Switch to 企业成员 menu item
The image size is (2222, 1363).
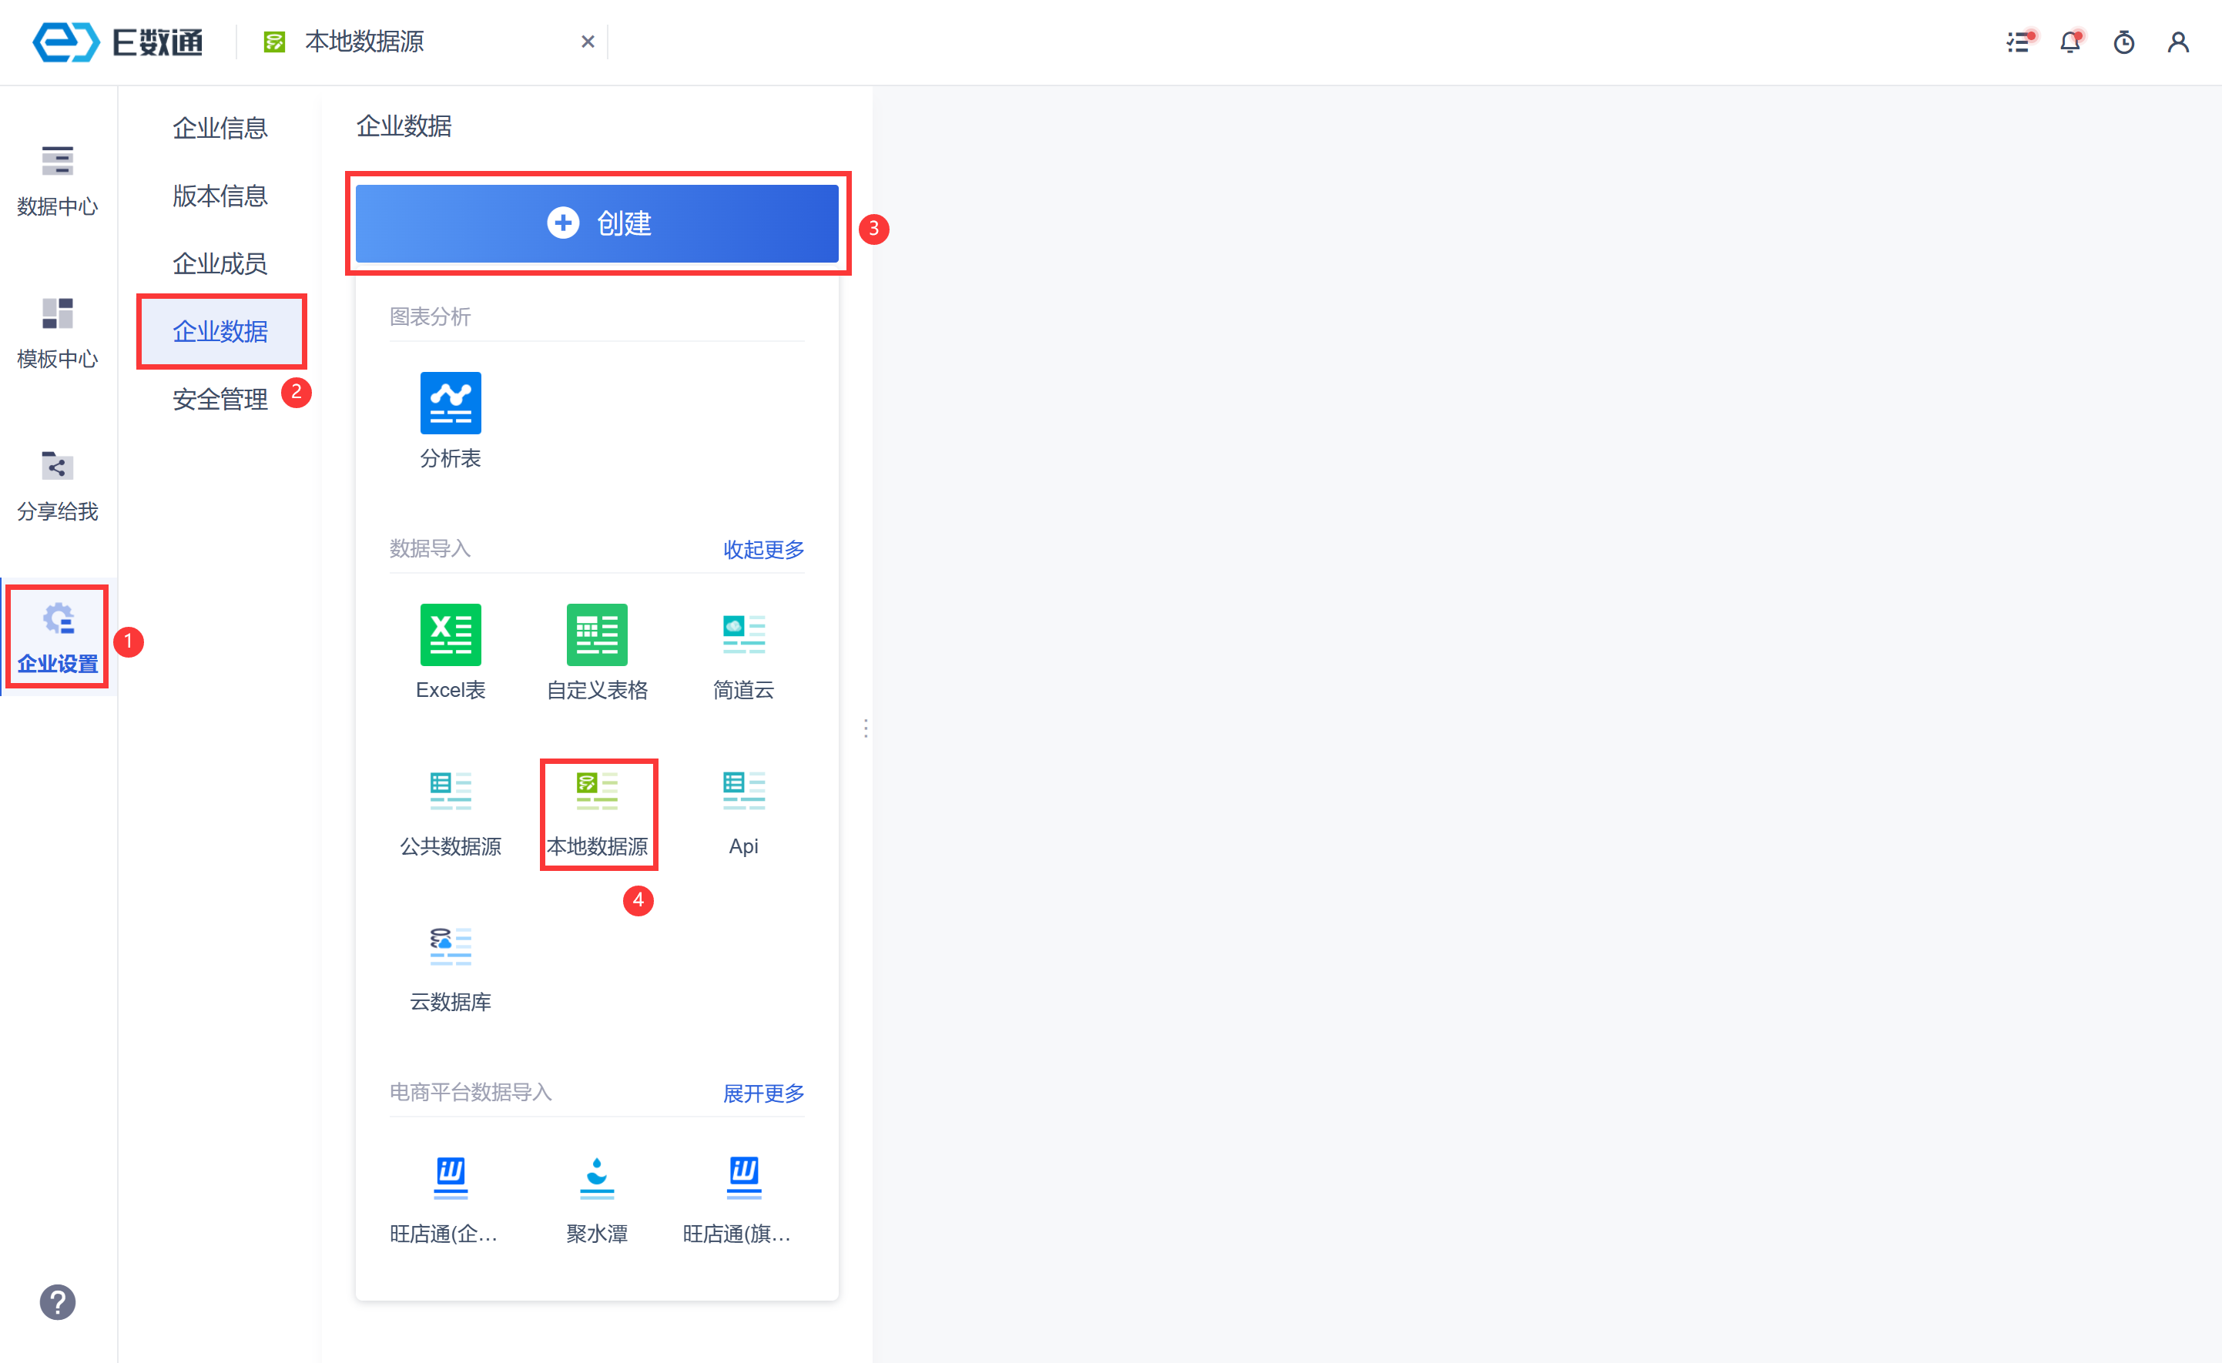(x=220, y=263)
